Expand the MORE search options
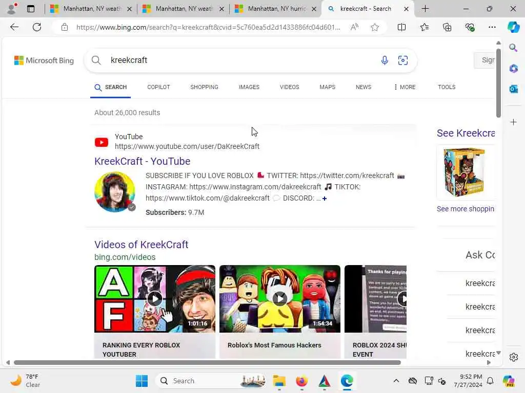525x393 pixels. (x=405, y=87)
